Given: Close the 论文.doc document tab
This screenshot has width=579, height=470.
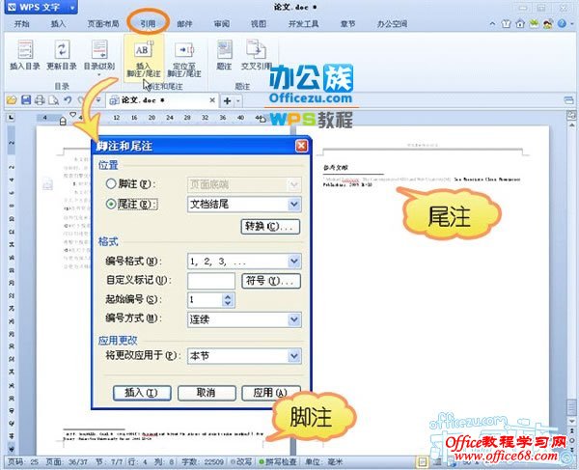Looking at the screenshot, I should point(212,100).
